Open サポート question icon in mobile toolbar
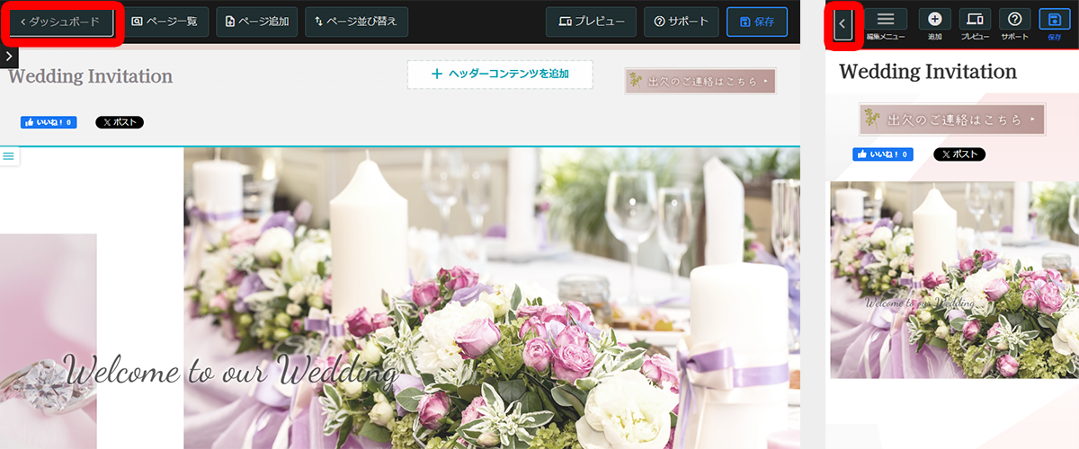This screenshot has width=1079, height=449. point(1014,24)
